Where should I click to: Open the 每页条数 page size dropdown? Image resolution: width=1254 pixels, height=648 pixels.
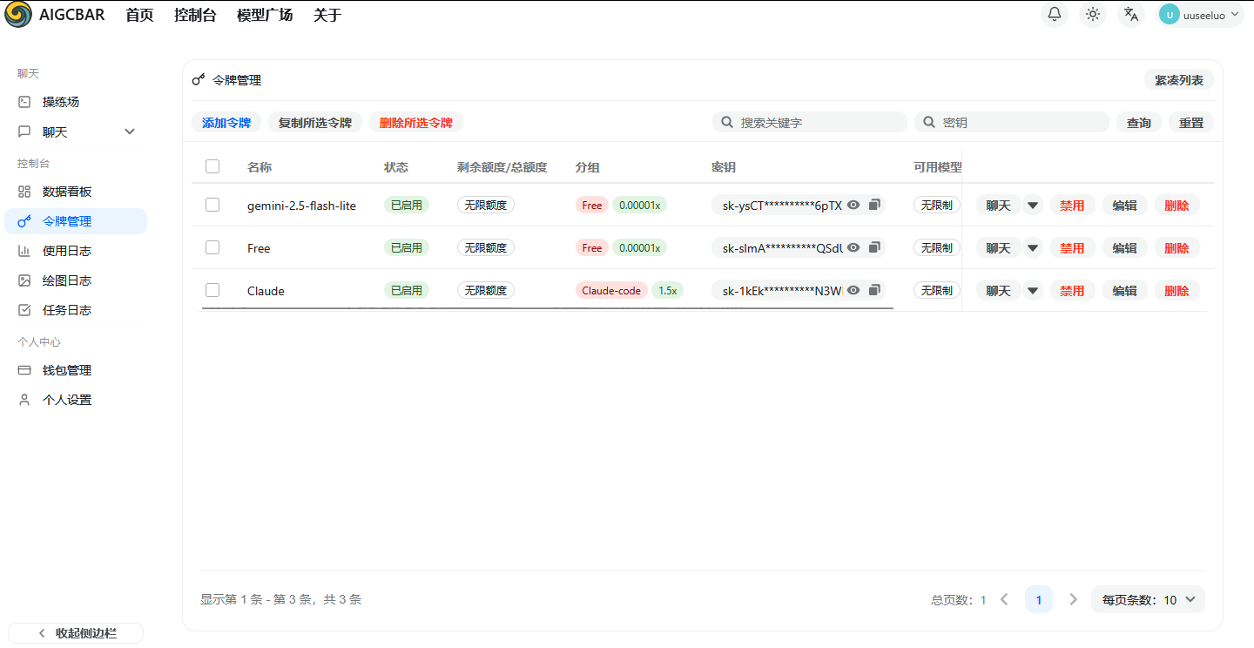[1148, 599]
